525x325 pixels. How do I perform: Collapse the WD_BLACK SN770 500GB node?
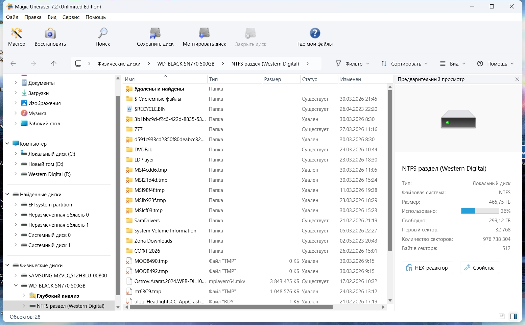(x=16, y=285)
